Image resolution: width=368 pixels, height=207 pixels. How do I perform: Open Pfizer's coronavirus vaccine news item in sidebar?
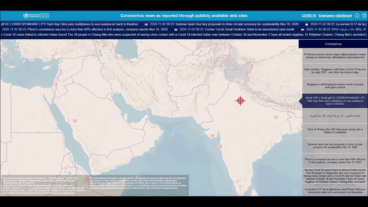(335, 161)
